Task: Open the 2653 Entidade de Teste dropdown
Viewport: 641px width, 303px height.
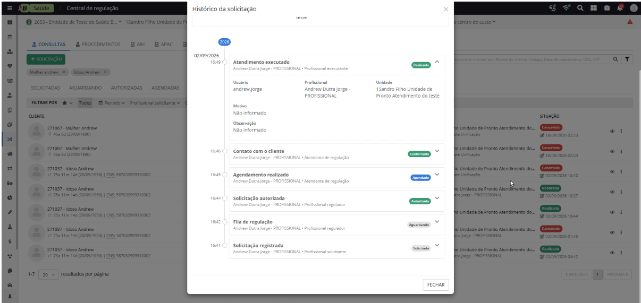Action: click(74, 22)
